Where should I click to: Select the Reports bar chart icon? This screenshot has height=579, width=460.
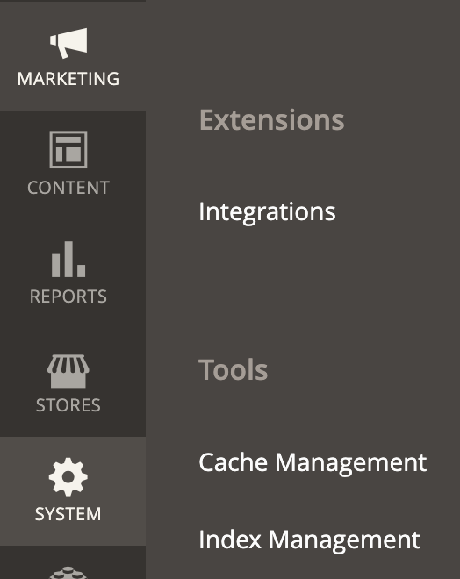coord(68,259)
